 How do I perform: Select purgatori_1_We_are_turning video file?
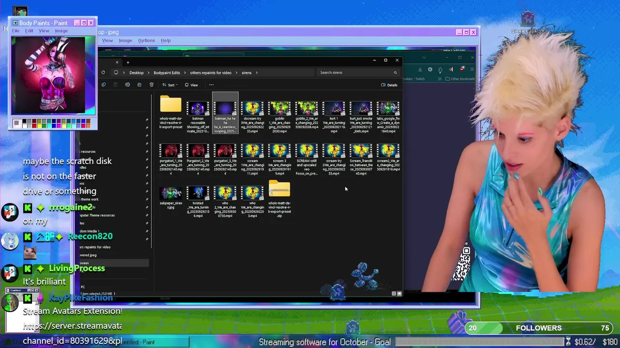(x=170, y=159)
